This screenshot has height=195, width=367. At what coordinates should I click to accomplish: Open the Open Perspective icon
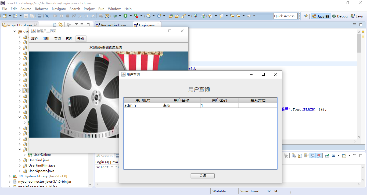pyautogui.click(x=305, y=16)
